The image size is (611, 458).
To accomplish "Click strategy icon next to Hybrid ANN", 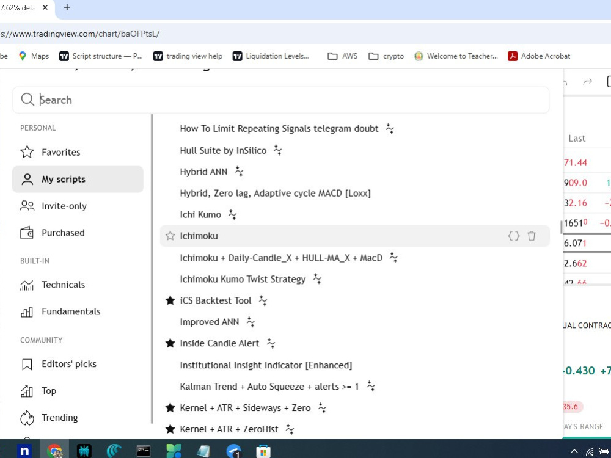I will click(x=239, y=172).
